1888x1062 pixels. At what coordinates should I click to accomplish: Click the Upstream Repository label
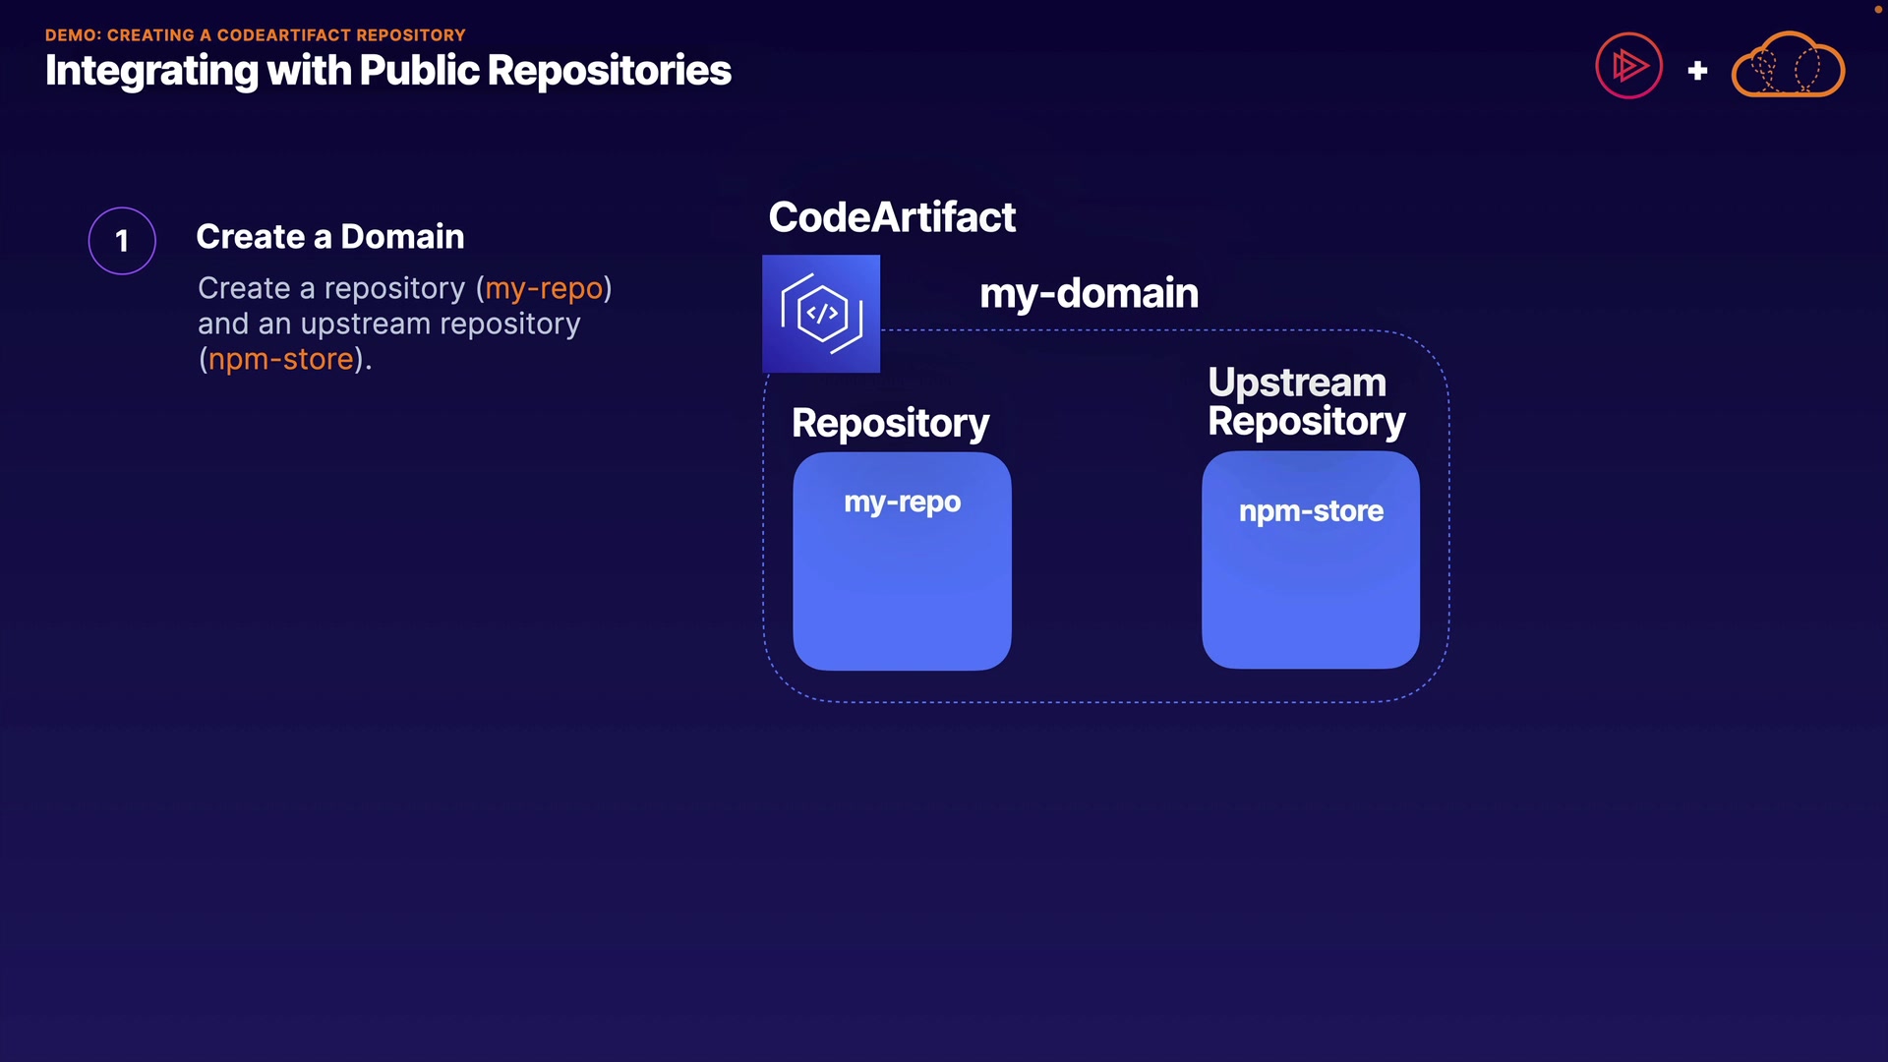point(1306,401)
